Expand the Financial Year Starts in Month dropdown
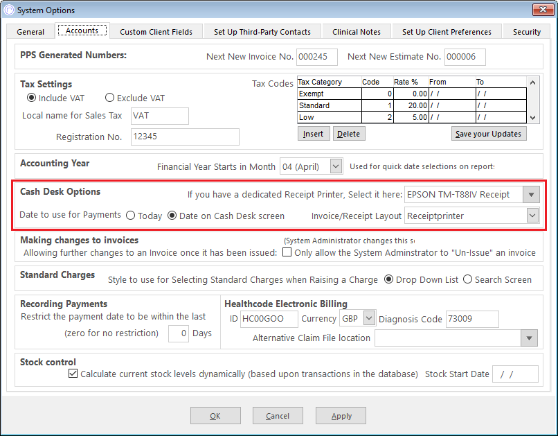 coord(336,166)
